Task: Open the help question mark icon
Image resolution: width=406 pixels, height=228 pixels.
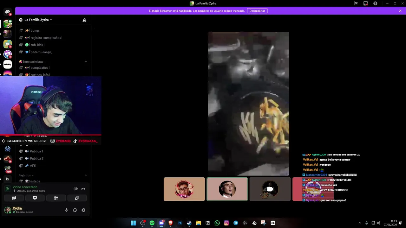Action: (x=375, y=3)
